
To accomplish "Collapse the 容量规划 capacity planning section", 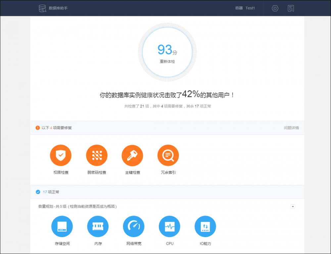I will pos(293,206).
